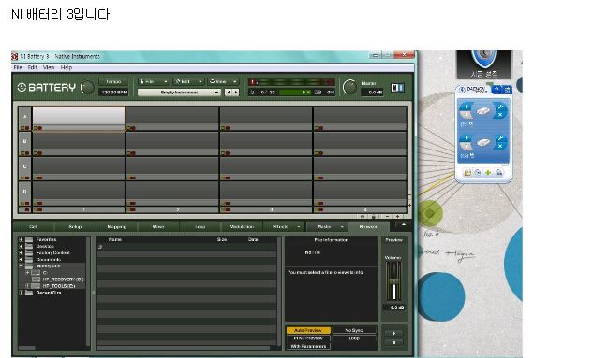
Task: Remove second DAEMON Tools drive with X
Action: pos(500,146)
